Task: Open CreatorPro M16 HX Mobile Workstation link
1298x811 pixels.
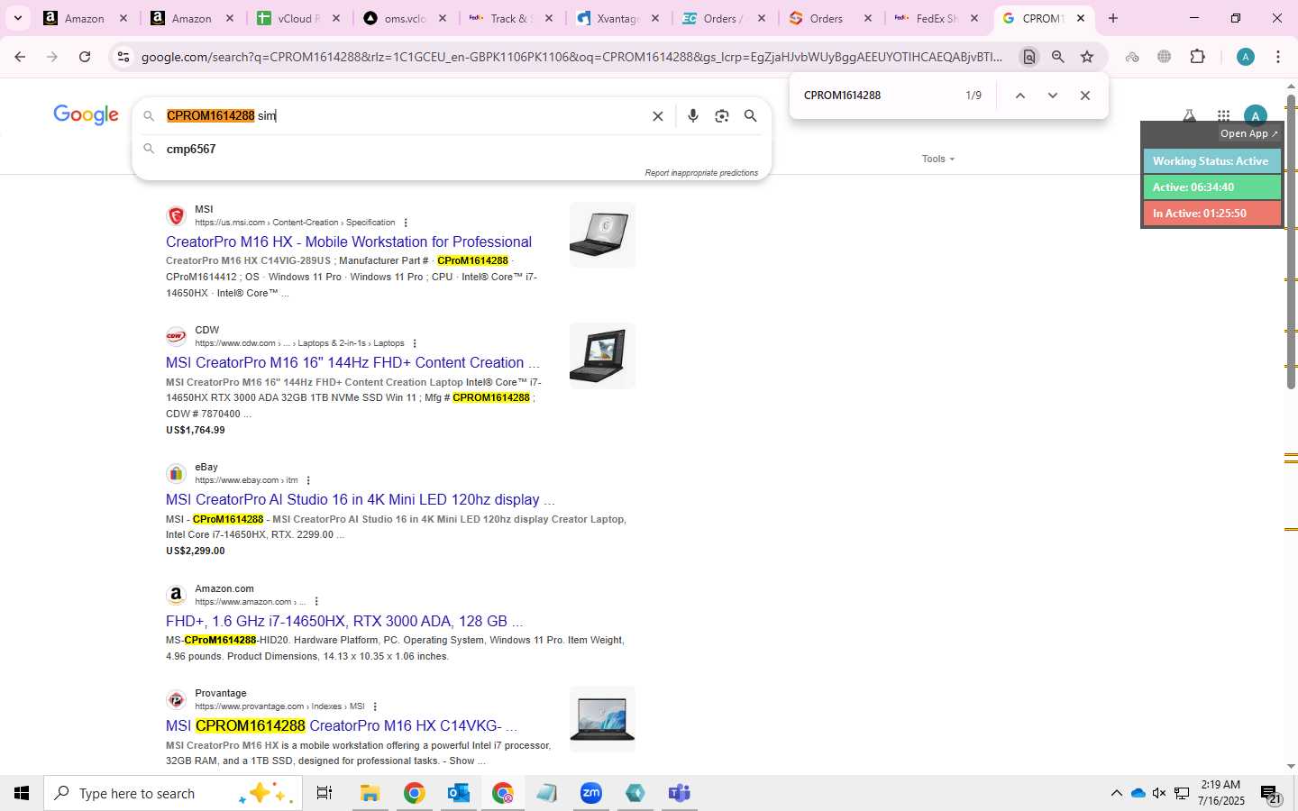Action: click(349, 241)
